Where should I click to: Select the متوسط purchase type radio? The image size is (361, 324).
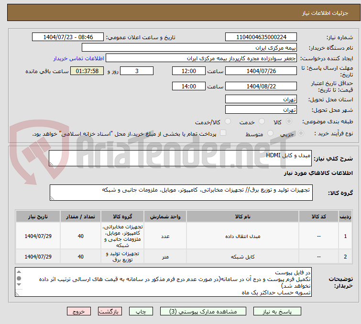click(270, 133)
